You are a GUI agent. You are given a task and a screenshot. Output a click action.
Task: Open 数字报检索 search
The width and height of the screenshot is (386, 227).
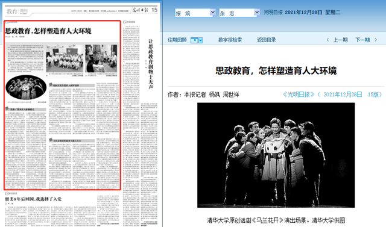click(230, 40)
